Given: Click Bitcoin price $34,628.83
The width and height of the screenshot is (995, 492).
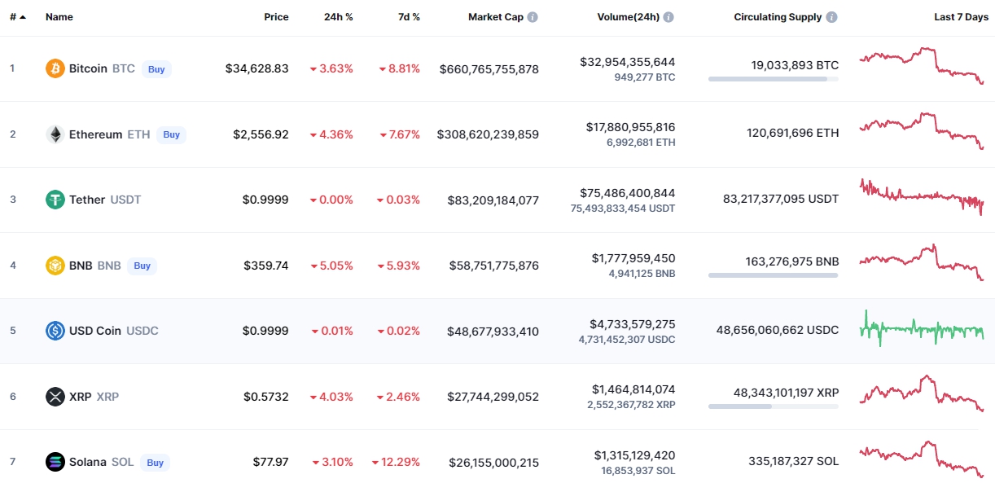Looking at the screenshot, I should click(257, 69).
